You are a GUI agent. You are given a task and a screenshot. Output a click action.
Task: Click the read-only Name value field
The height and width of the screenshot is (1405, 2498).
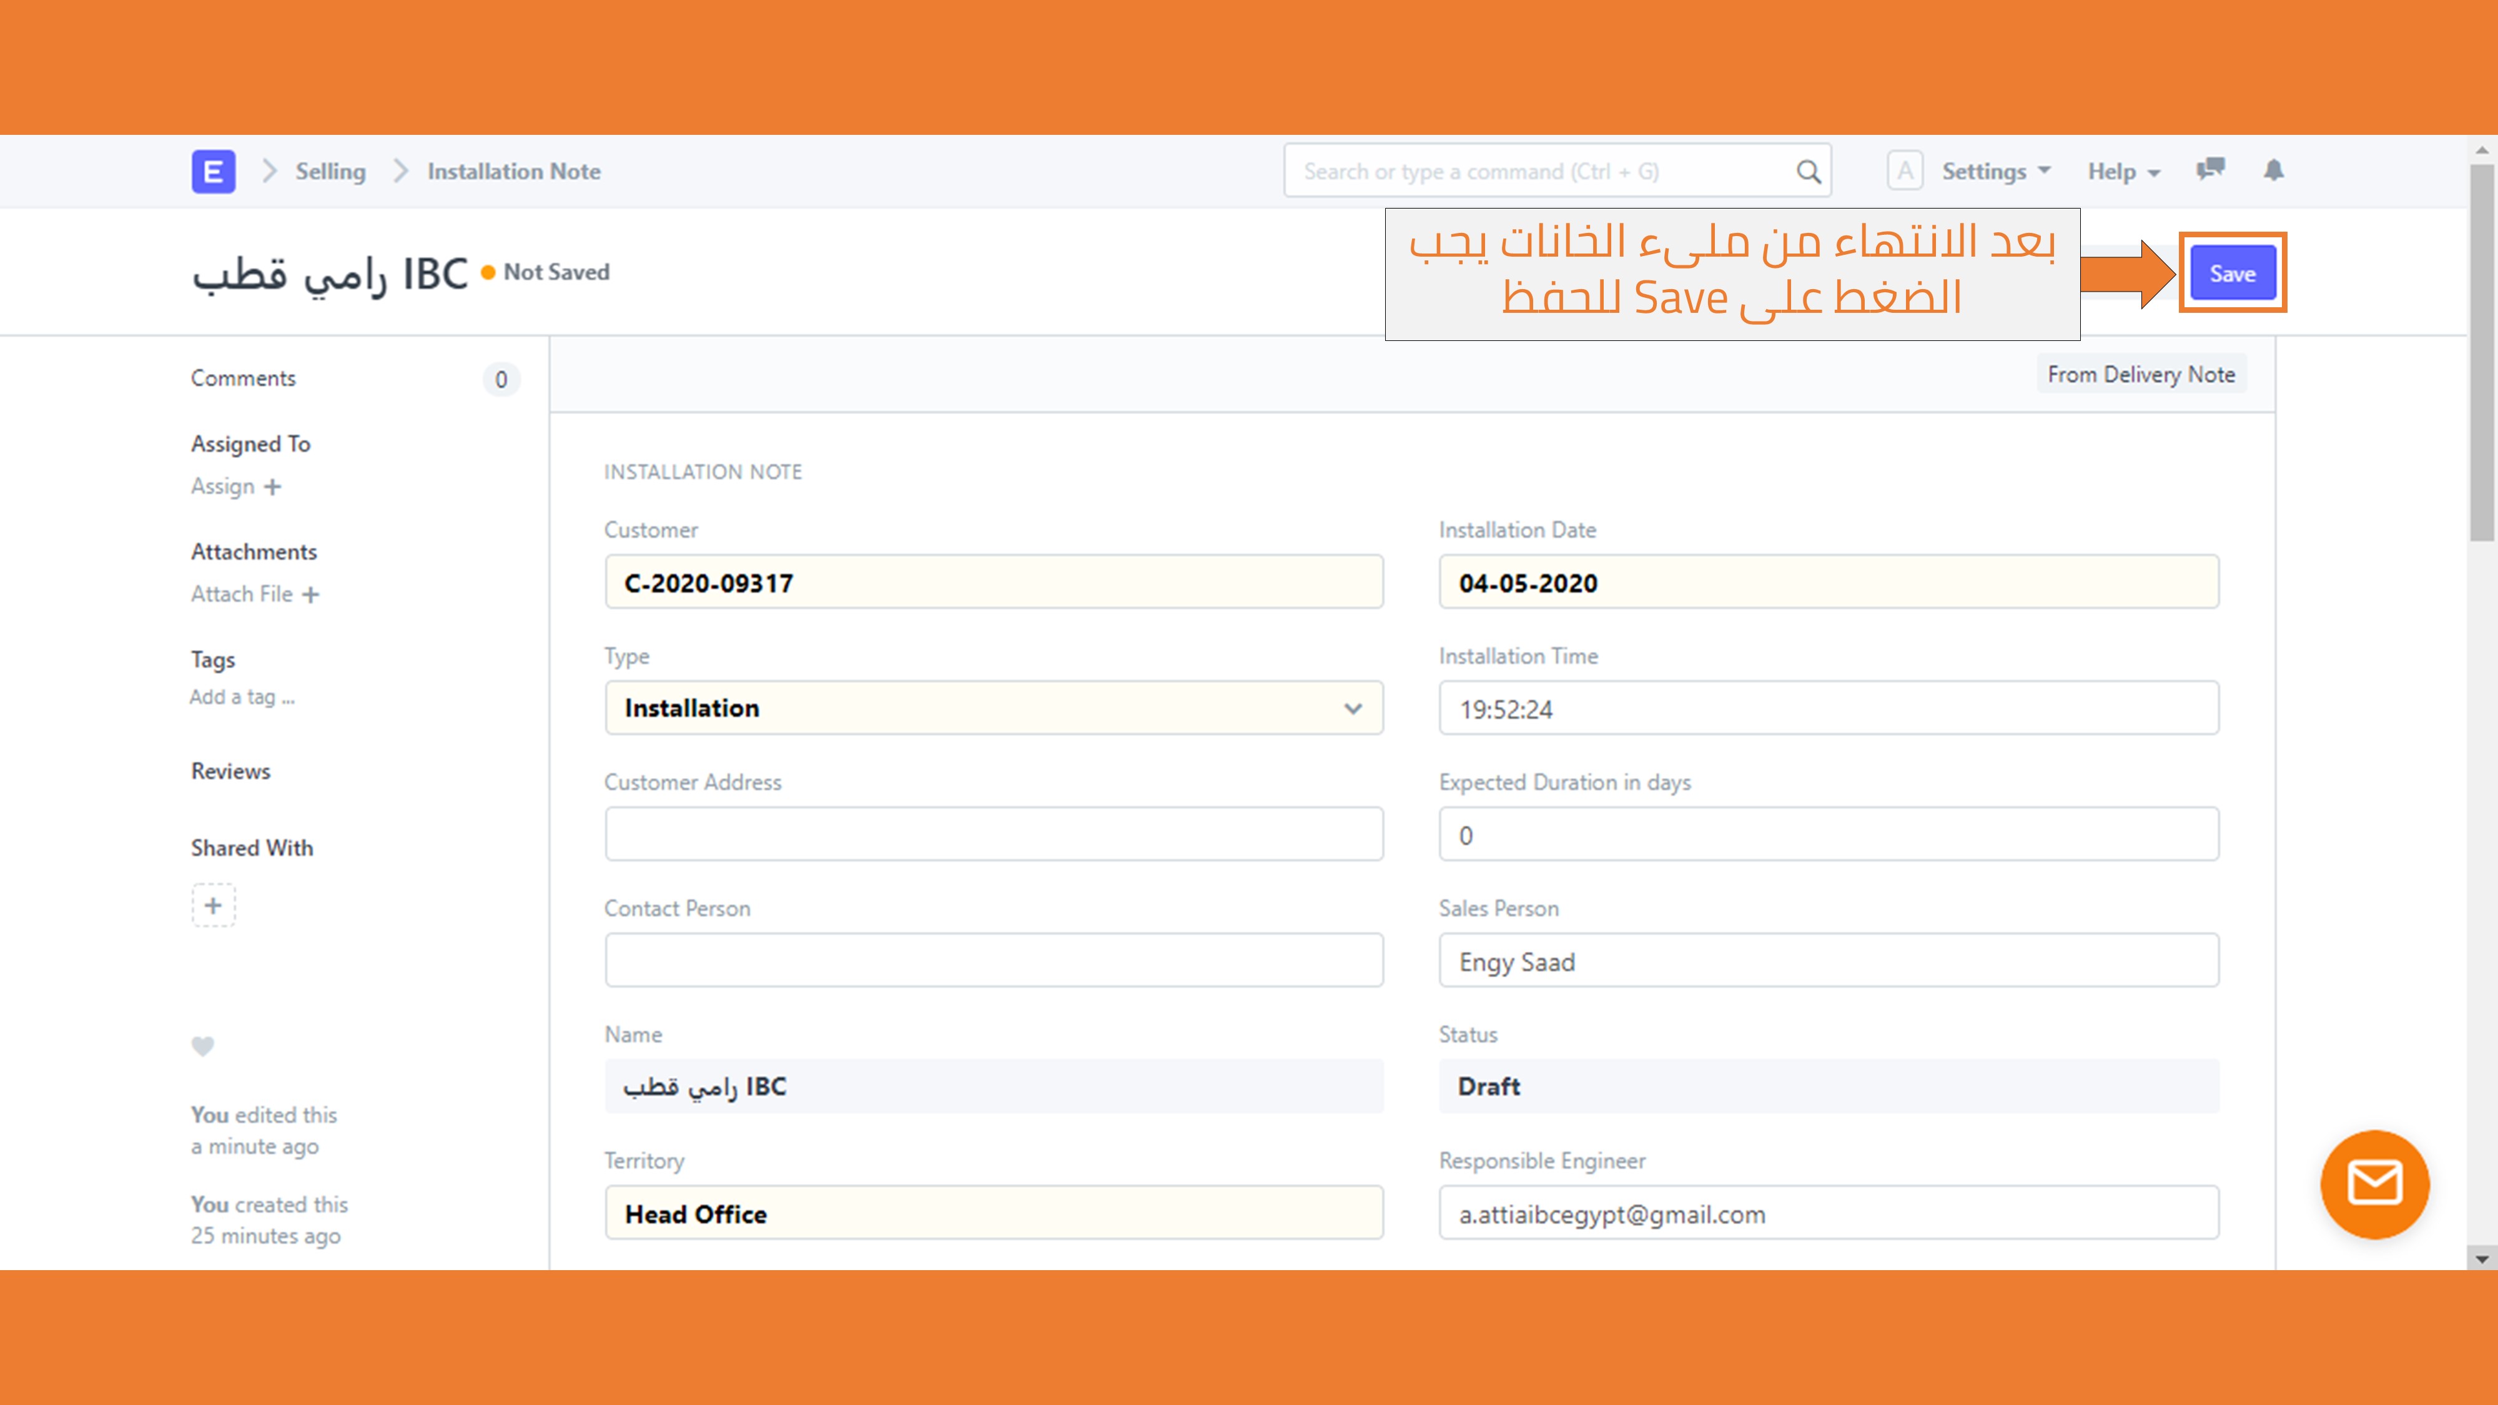click(994, 1086)
